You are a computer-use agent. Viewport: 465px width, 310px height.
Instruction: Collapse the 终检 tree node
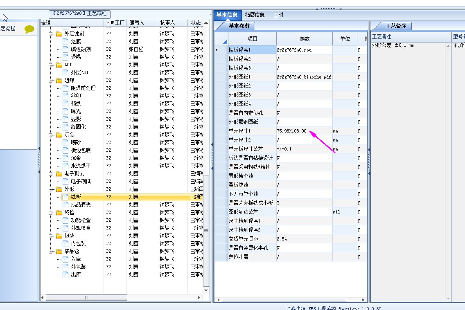click(51, 213)
